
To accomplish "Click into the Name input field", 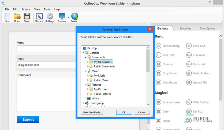I will click(x=46, y=49).
